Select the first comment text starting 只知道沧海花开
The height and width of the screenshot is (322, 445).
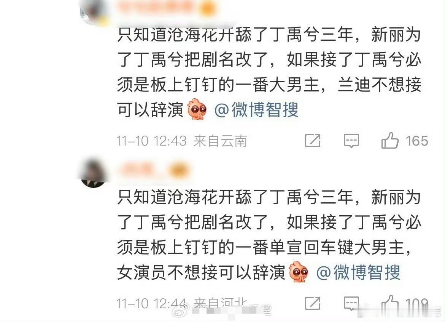point(269,72)
